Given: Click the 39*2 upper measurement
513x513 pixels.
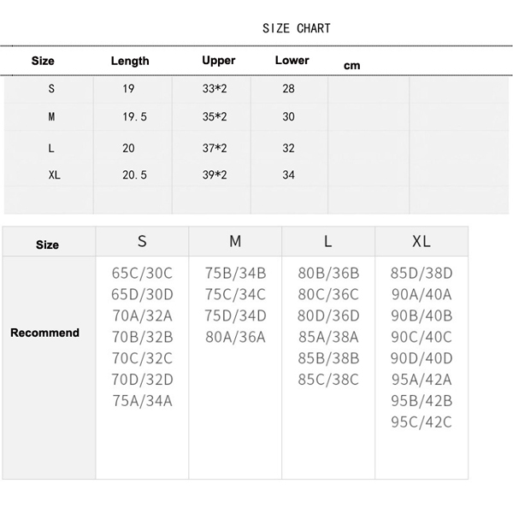Looking at the screenshot, I should [214, 174].
